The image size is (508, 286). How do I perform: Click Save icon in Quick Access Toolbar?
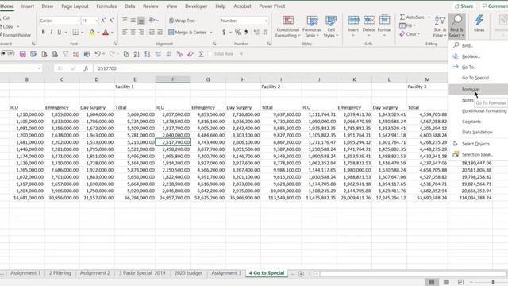pos(23,54)
